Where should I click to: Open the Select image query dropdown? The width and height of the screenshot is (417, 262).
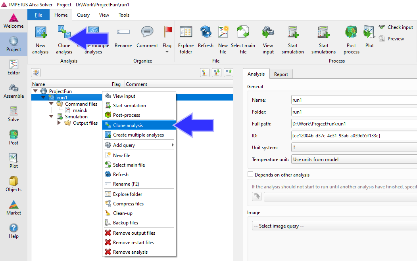[334, 226]
